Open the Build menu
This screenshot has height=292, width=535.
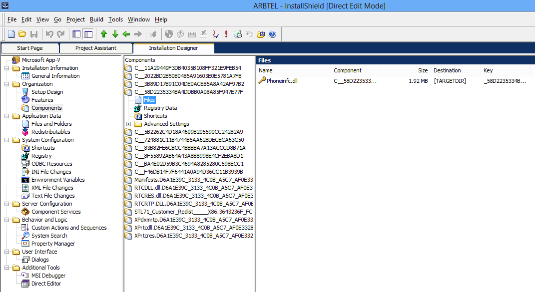96,19
